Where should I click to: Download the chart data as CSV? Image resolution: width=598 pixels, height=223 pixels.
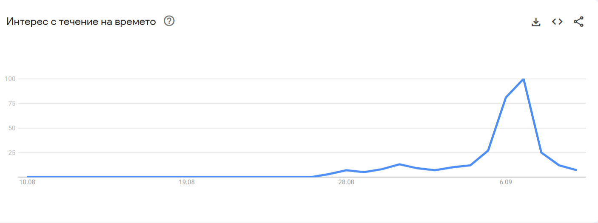click(x=536, y=22)
